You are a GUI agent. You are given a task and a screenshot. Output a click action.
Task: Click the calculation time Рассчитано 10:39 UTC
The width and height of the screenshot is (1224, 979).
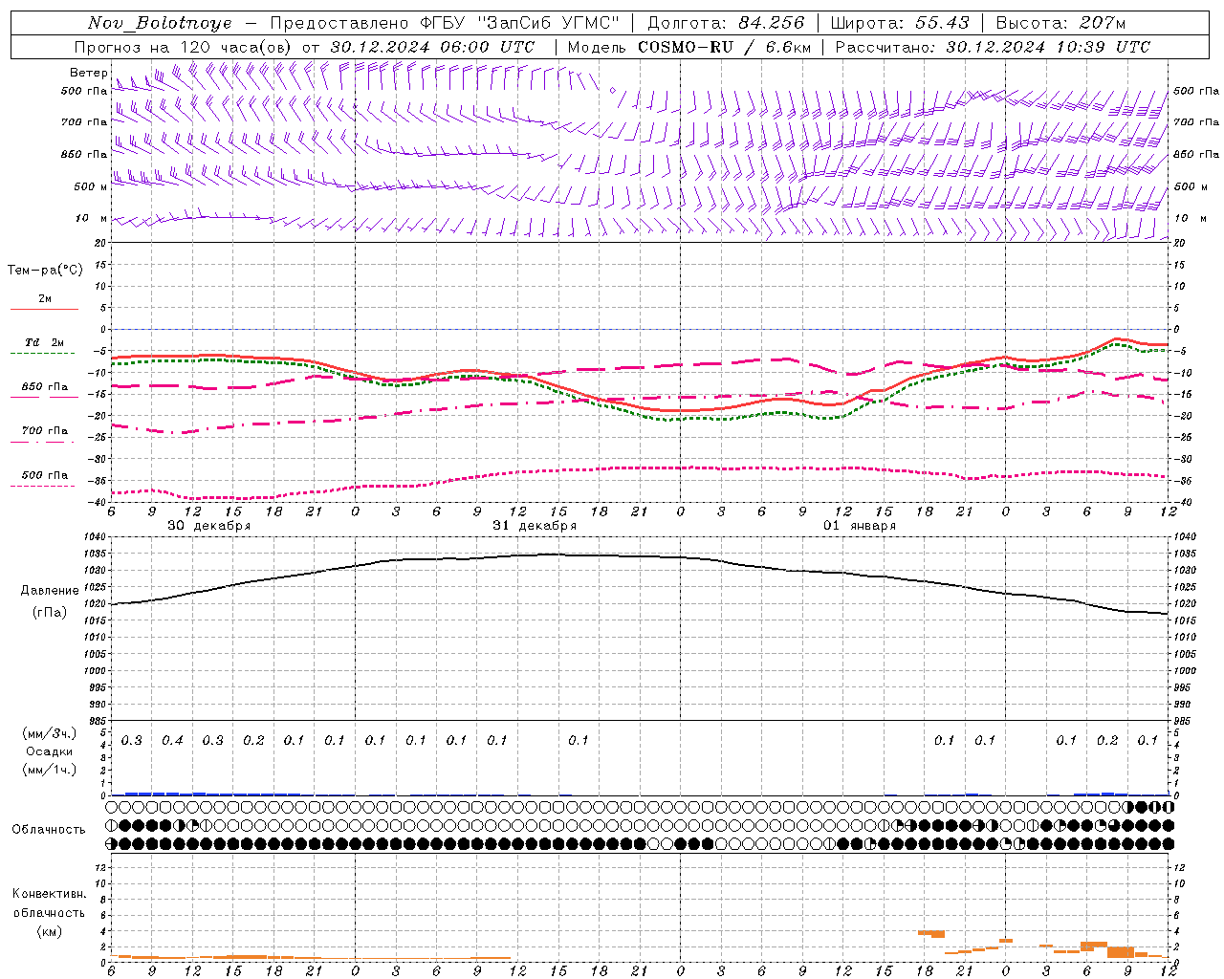(993, 47)
